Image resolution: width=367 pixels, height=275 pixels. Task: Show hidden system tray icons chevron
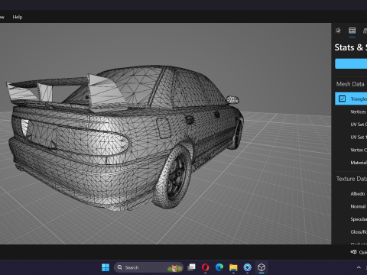point(359,267)
